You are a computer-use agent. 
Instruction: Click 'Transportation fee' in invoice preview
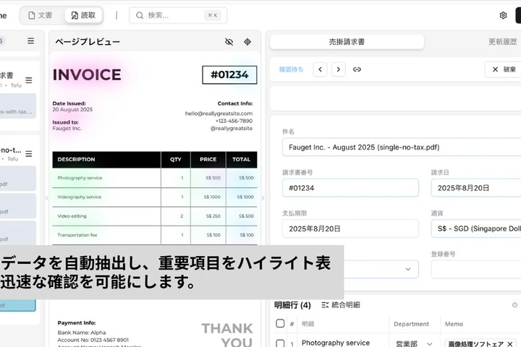(x=77, y=235)
